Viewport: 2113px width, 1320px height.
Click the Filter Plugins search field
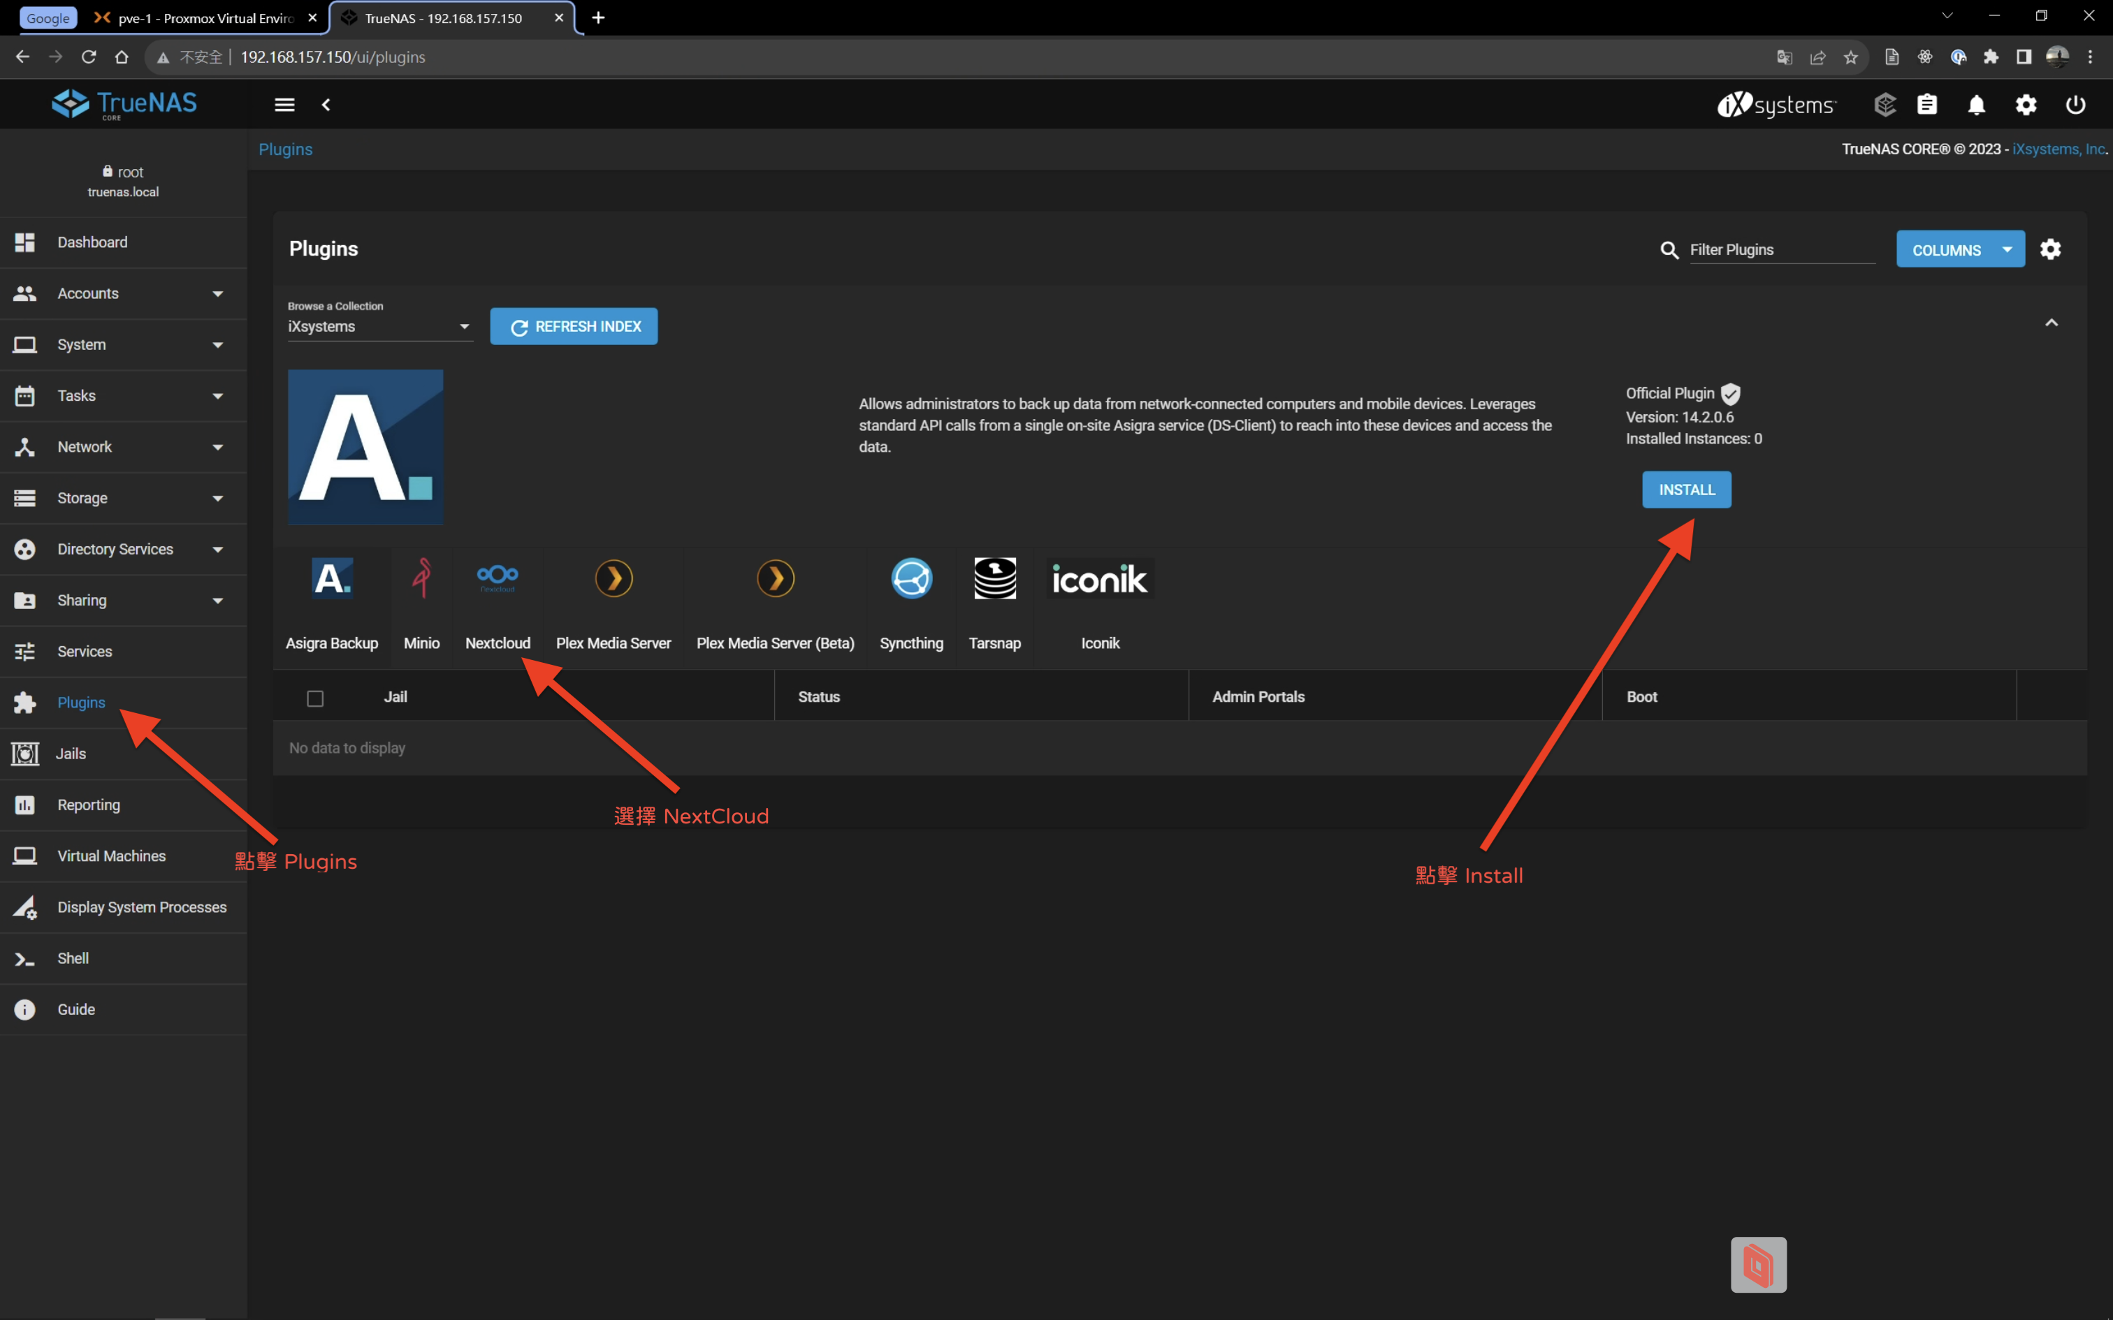(x=1781, y=250)
